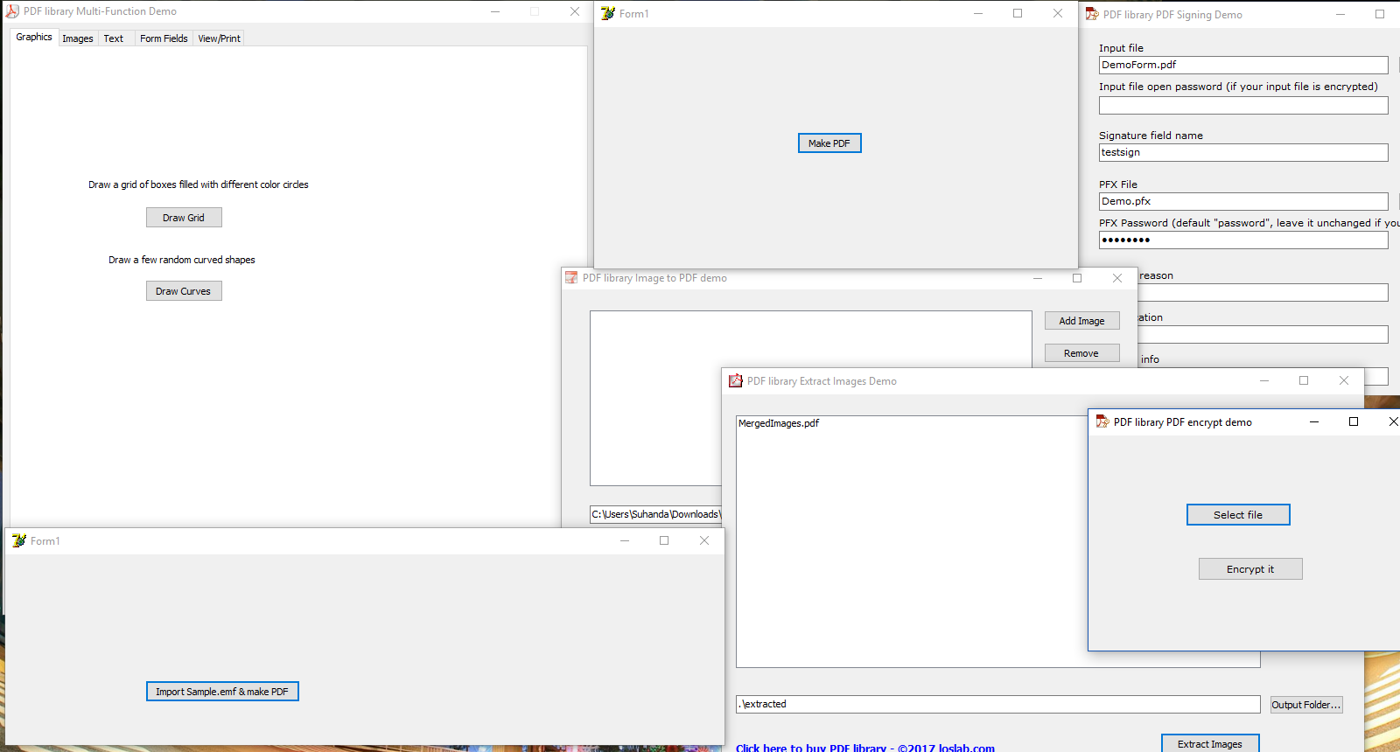Image resolution: width=1400 pixels, height=752 pixels.
Task: Click Import Sample.emf & make PDF
Action: click(x=222, y=692)
